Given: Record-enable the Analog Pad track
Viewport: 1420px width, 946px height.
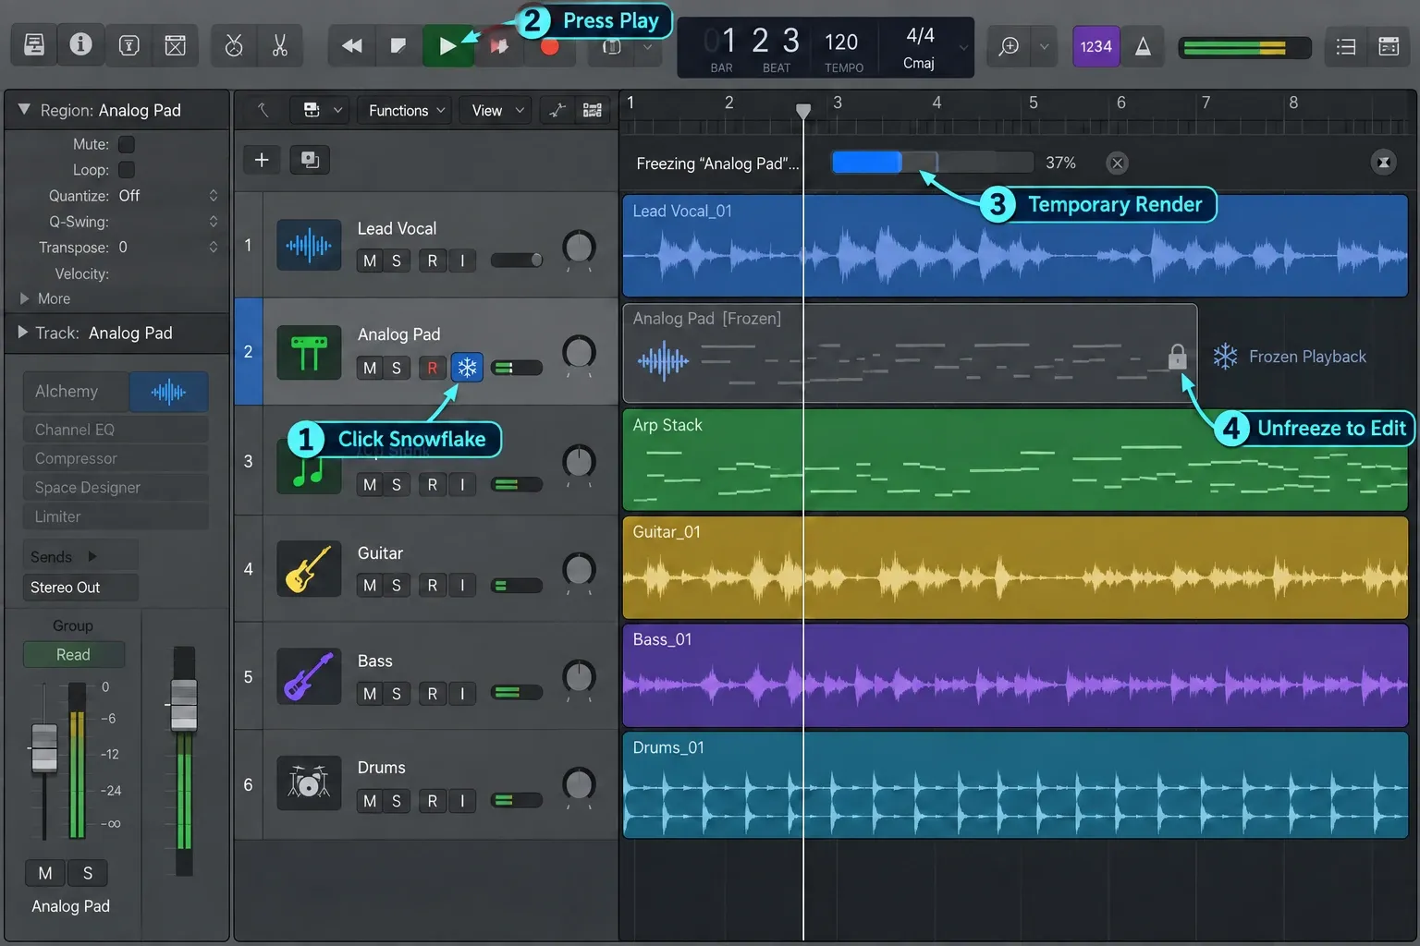Looking at the screenshot, I should coord(432,368).
